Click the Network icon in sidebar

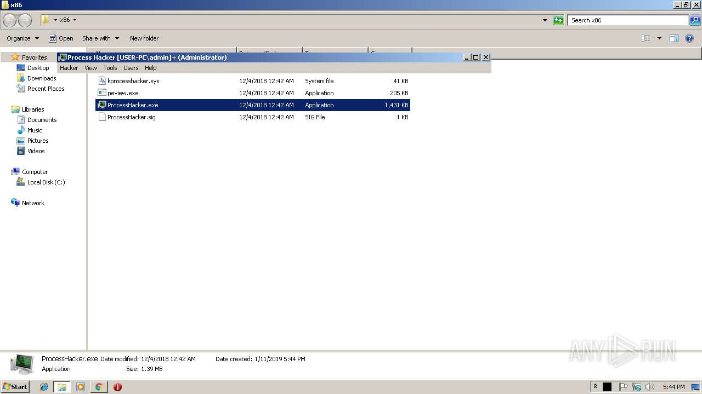click(15, 203)
